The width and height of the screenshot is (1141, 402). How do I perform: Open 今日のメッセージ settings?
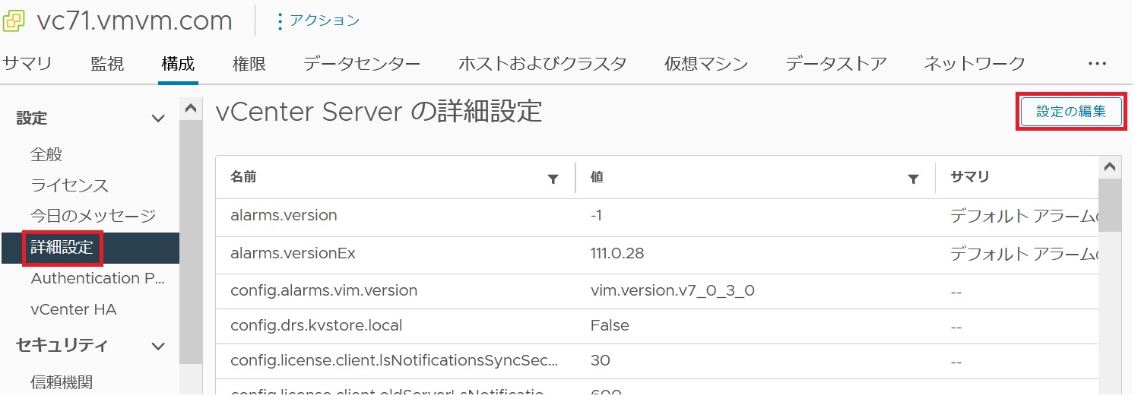click(93, 216)
